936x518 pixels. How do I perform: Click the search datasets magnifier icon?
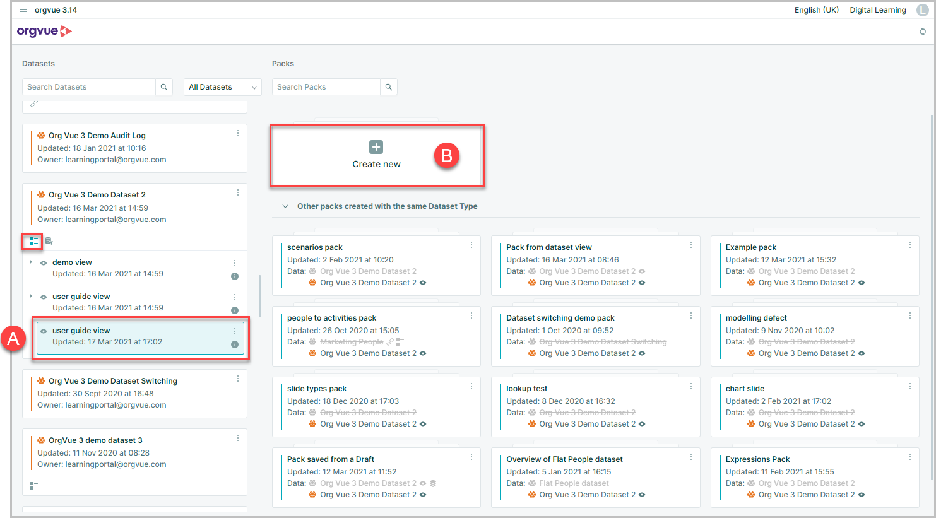[164, 87]
